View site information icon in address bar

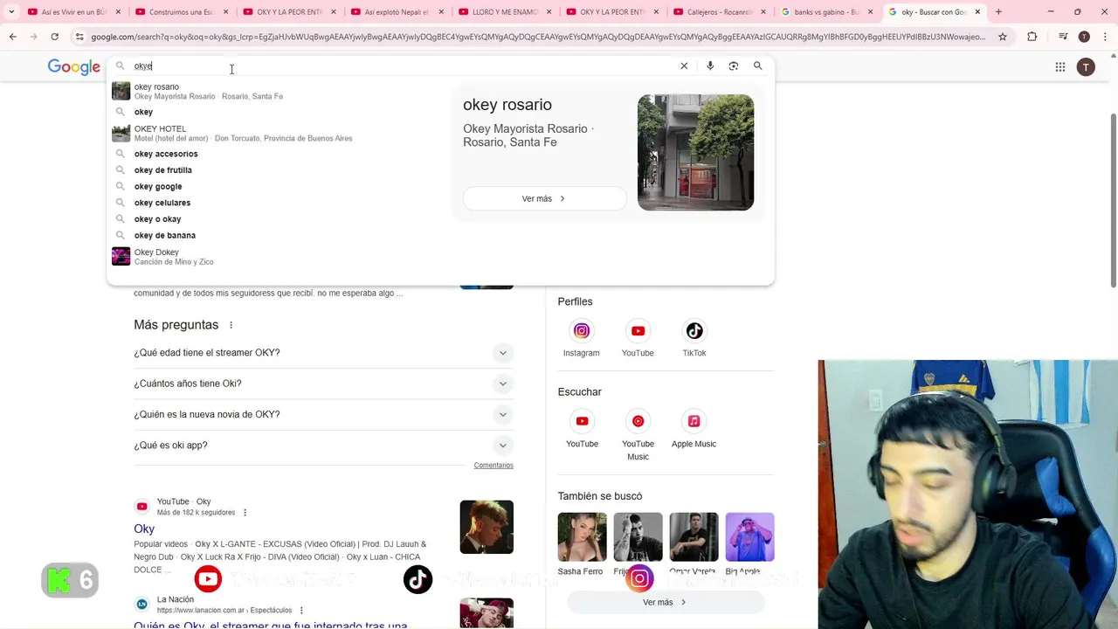click(x=79, y=37)
